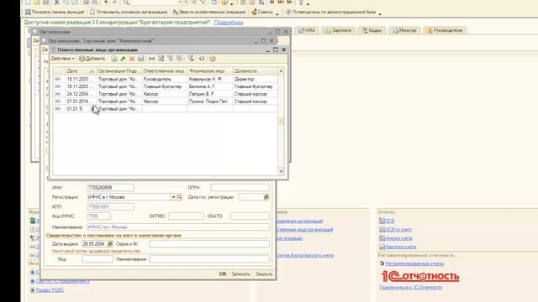Open calendar icon for Дата выдачи
Screen dimensions: 538x302
coord(110,244)
